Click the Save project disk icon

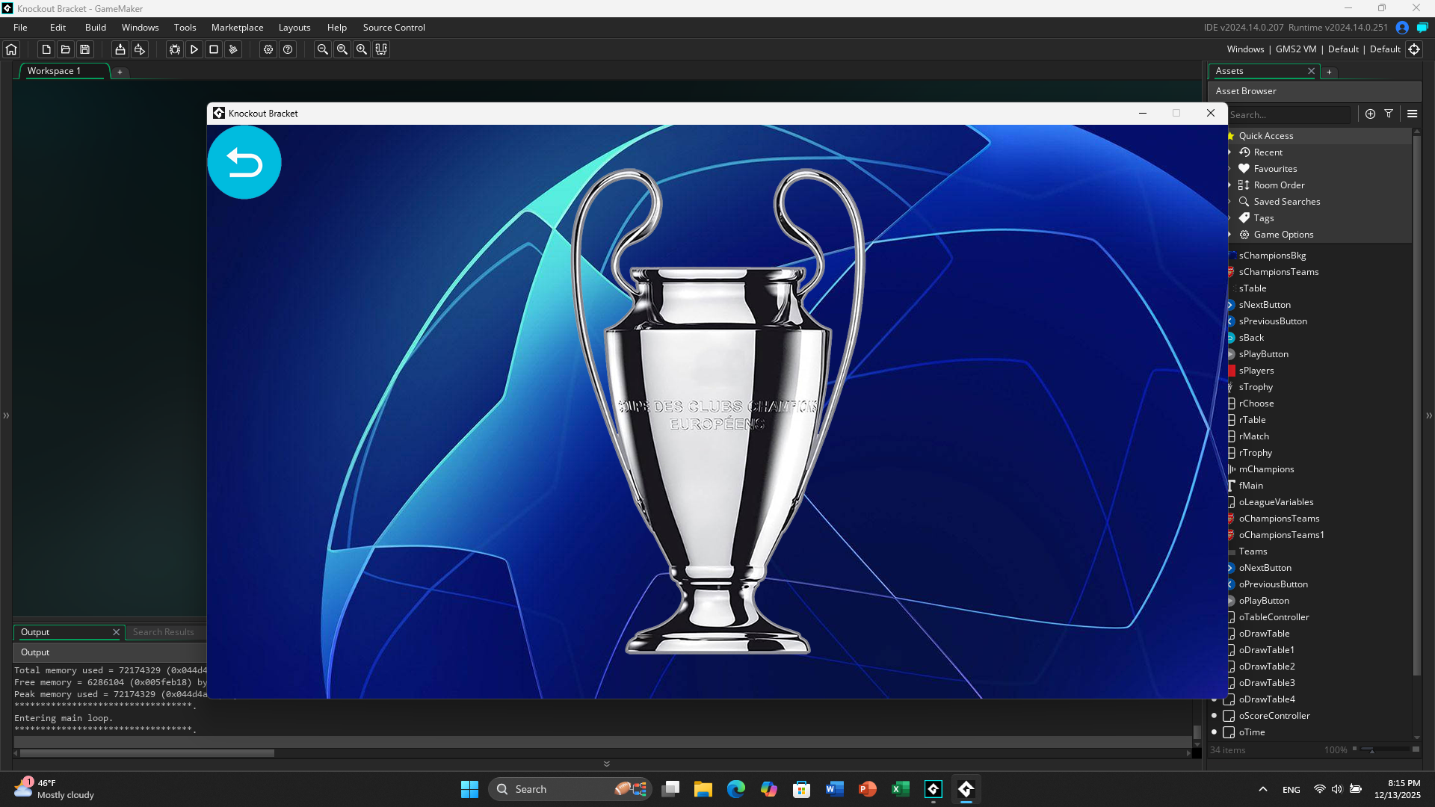tap(85, 49)
